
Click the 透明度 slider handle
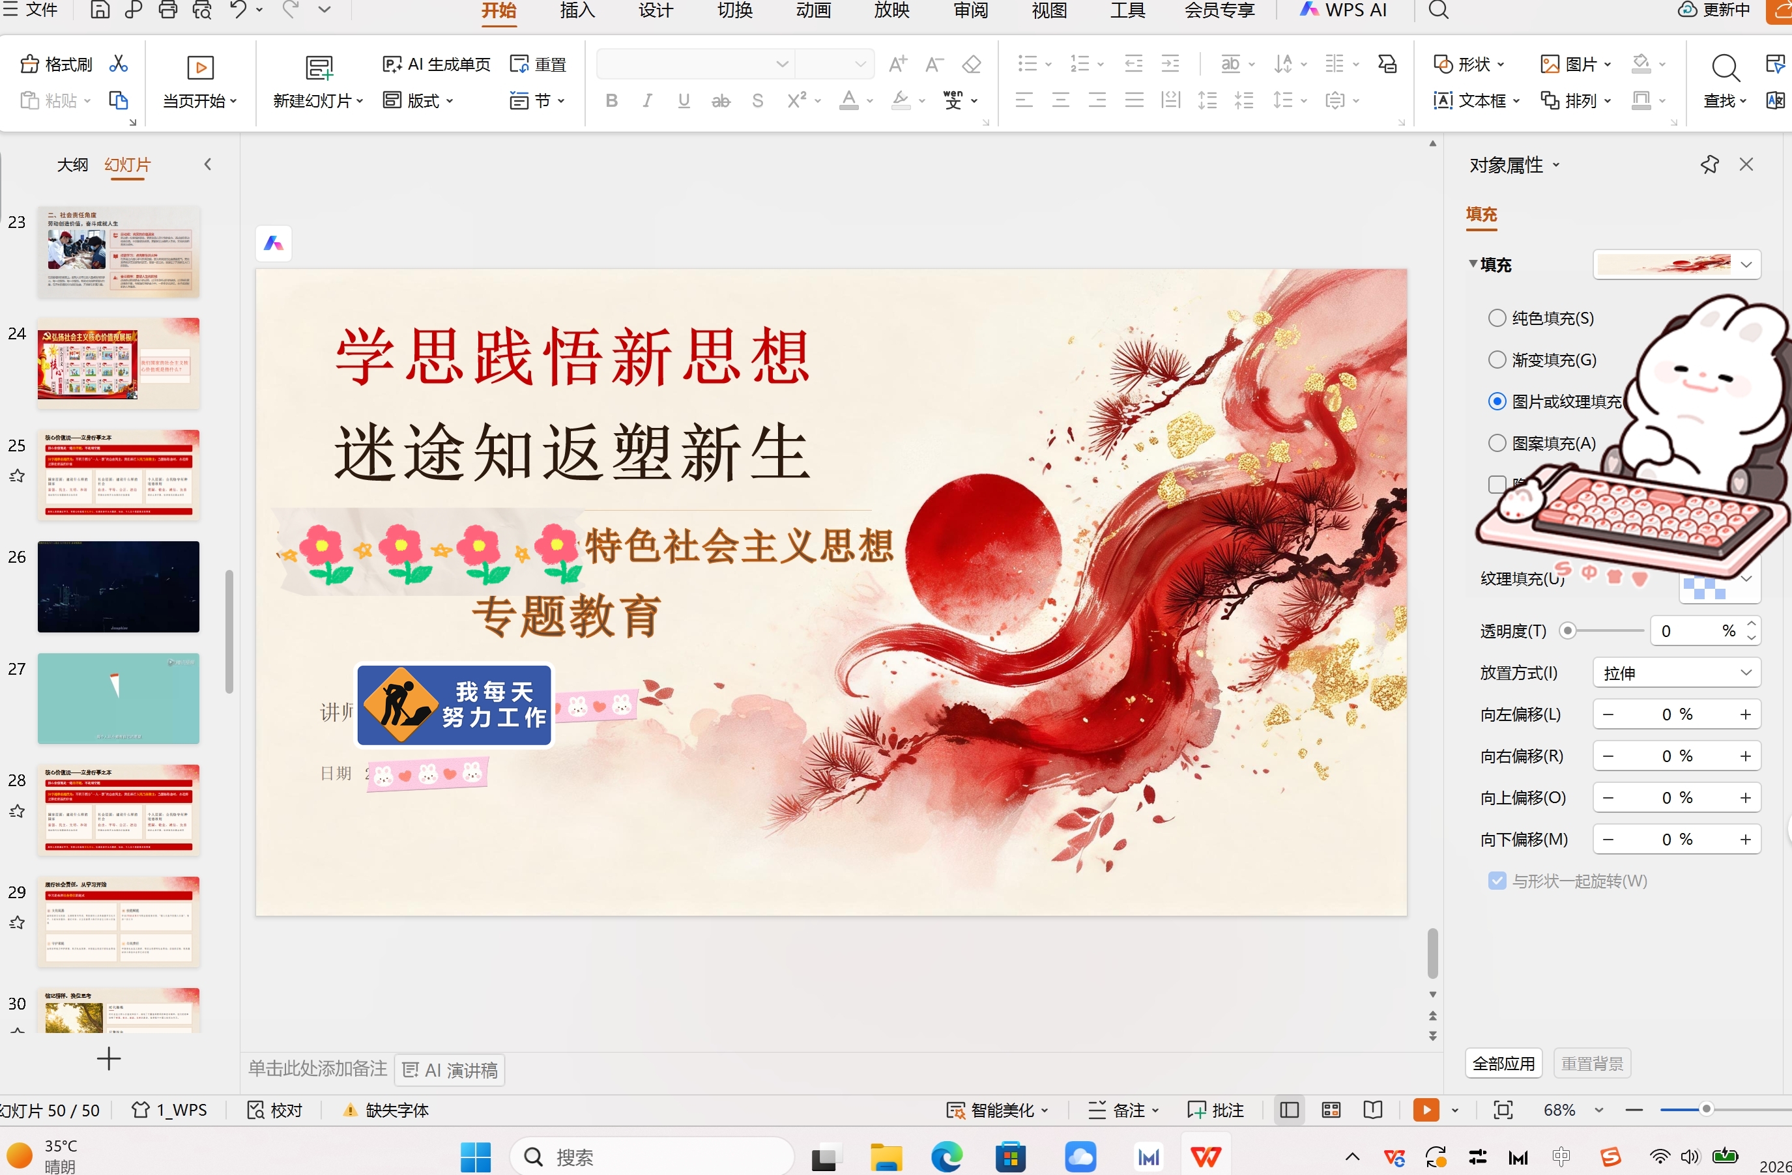pos(1568,630)
